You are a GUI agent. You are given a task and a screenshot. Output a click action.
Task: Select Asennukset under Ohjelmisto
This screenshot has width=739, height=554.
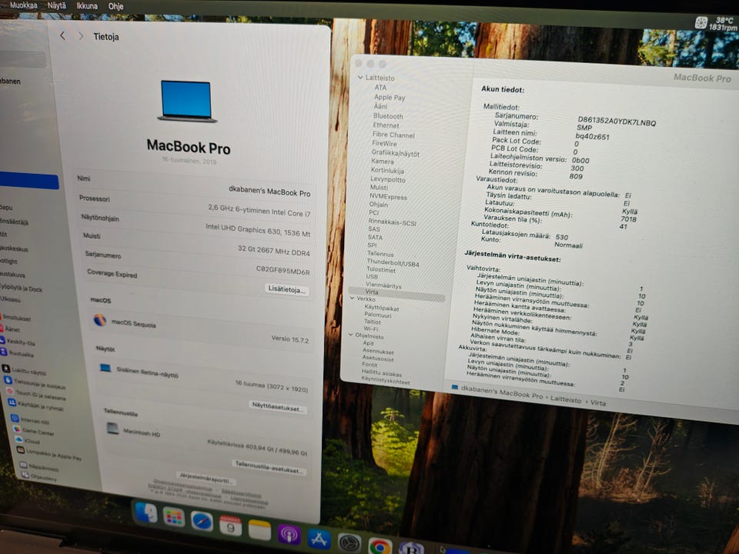click(378, 352)
